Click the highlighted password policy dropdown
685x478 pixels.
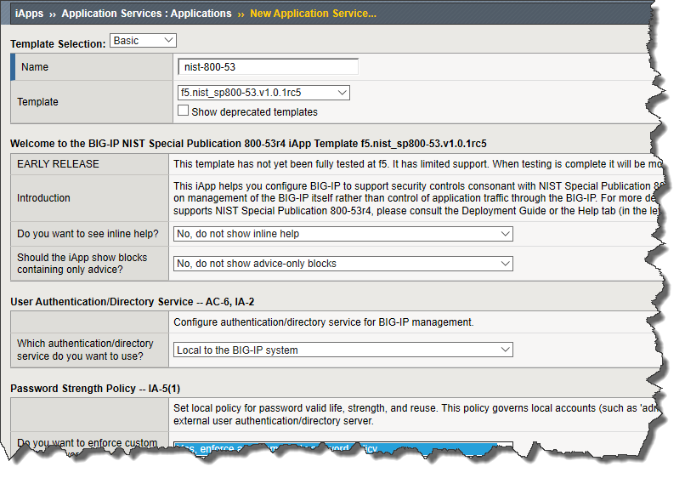tap(342, 448)
